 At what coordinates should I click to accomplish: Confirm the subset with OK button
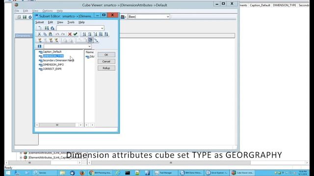106,55
